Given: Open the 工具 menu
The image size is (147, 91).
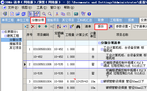Looking at the screenshot, I should (x=42, y=8).
